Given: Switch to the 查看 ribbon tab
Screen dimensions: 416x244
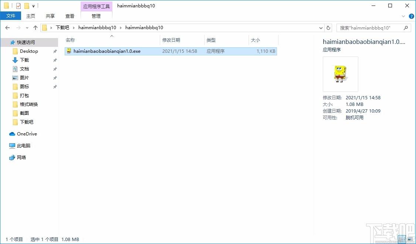Looking at the screenshot, I should (70, 16).
